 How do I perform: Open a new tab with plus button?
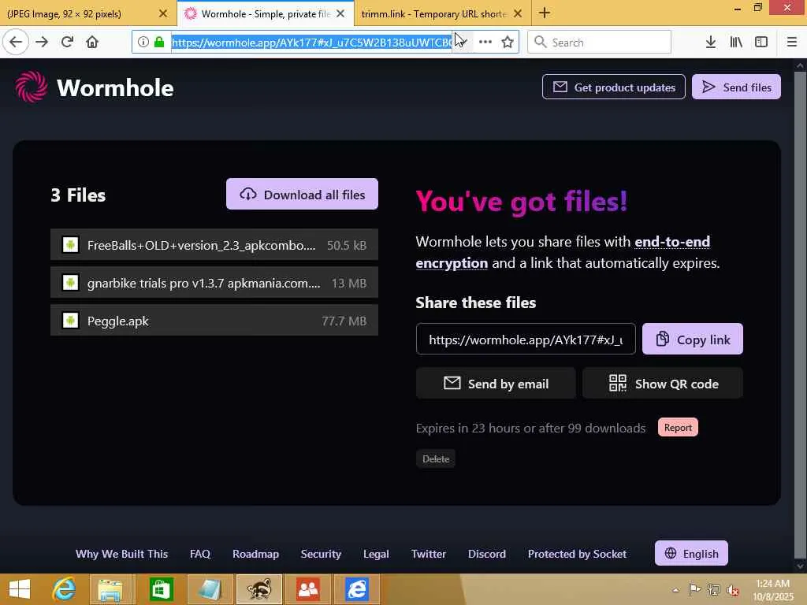[x=545, y=13]
